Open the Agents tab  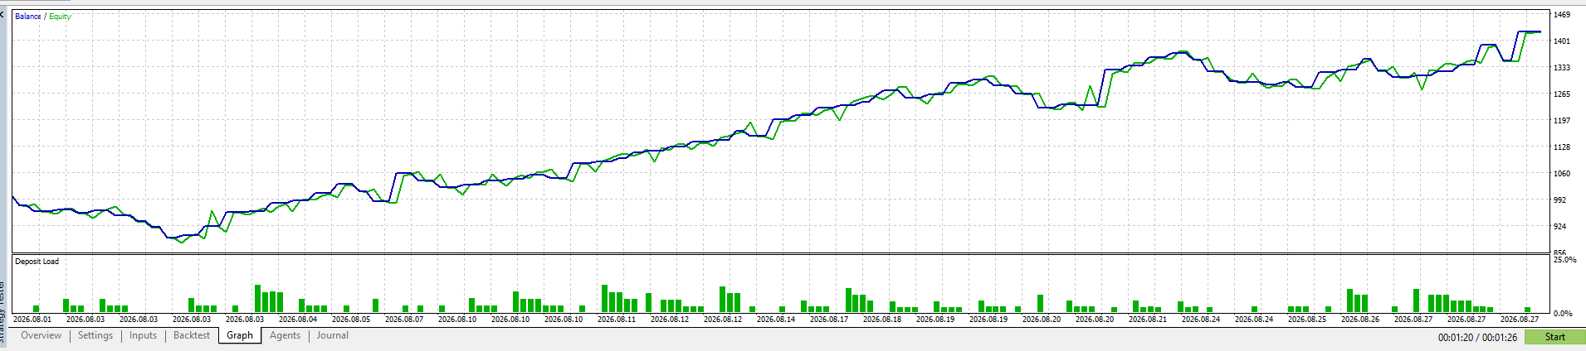click(285, 336)
